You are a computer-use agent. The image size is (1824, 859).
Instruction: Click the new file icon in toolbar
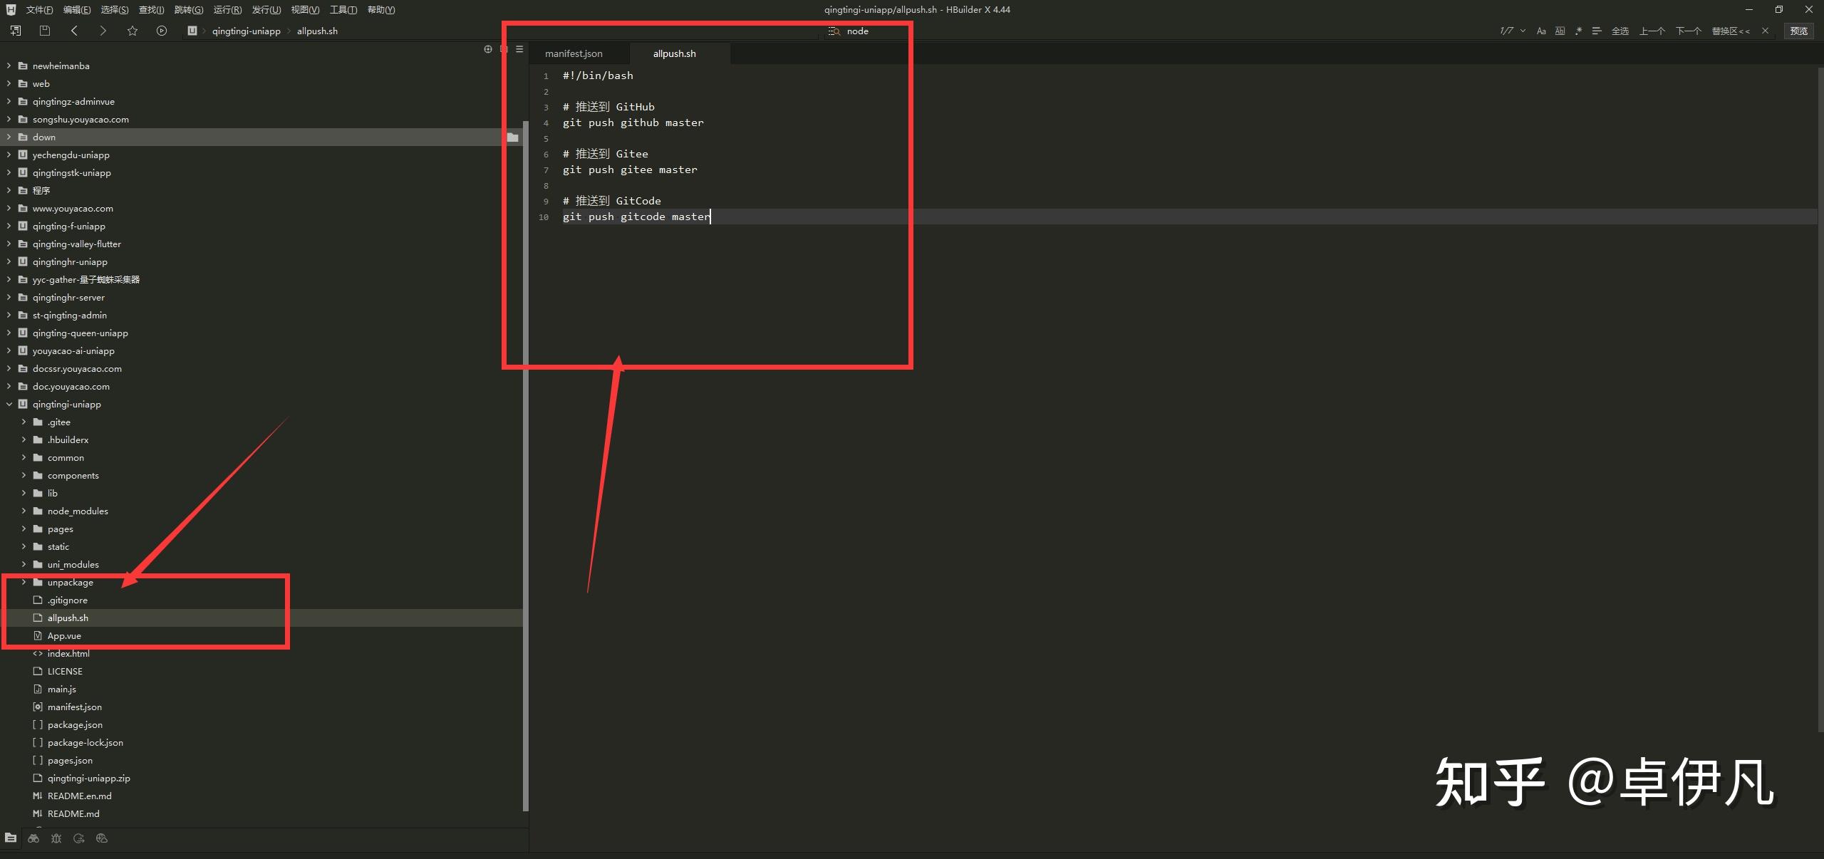(16, 31)
